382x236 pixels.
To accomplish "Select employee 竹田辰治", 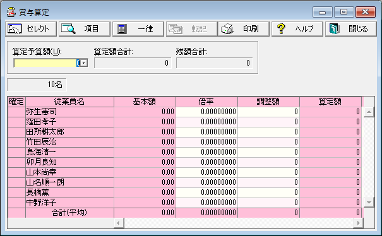I will (69, 142).
